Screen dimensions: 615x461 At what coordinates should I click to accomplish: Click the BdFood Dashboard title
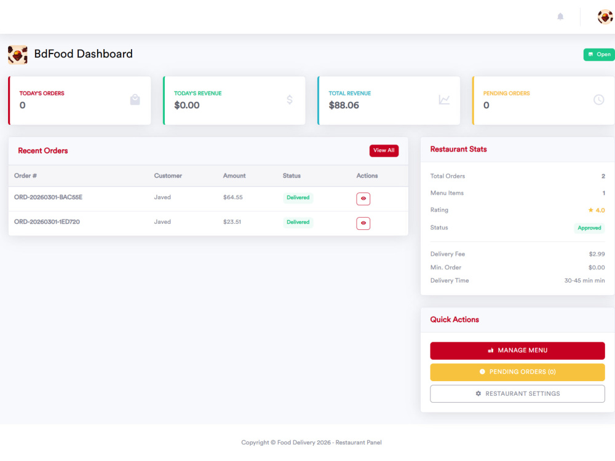(83, 53)
